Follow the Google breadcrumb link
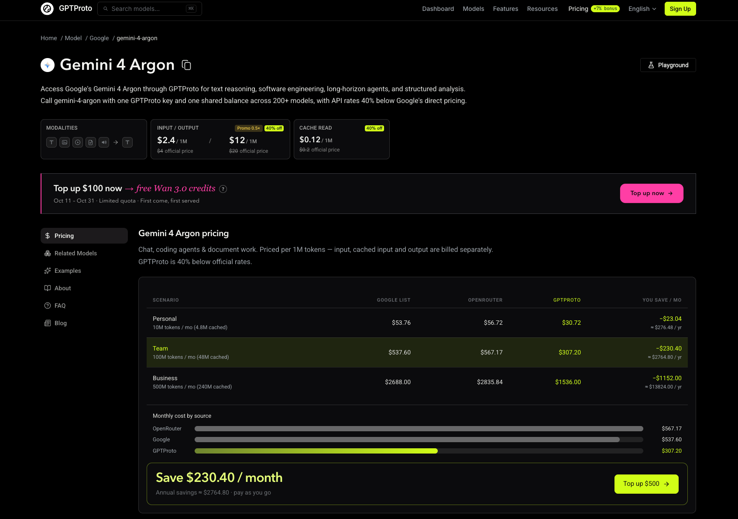Image resolution: width=738 pixels, height=519 pixels. coord(99,38)
